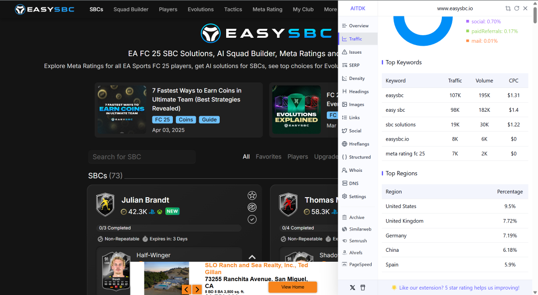Viewport: 538px width, 295px height.
Task: Click the Archive icon in sidebar
Action: click(x=345, y=218)
